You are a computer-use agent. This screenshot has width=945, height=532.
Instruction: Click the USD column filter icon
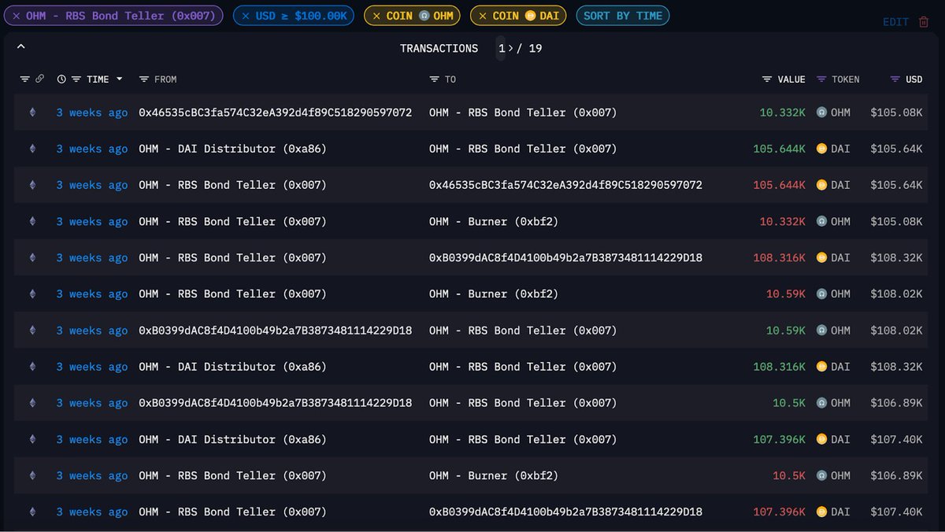895,79
